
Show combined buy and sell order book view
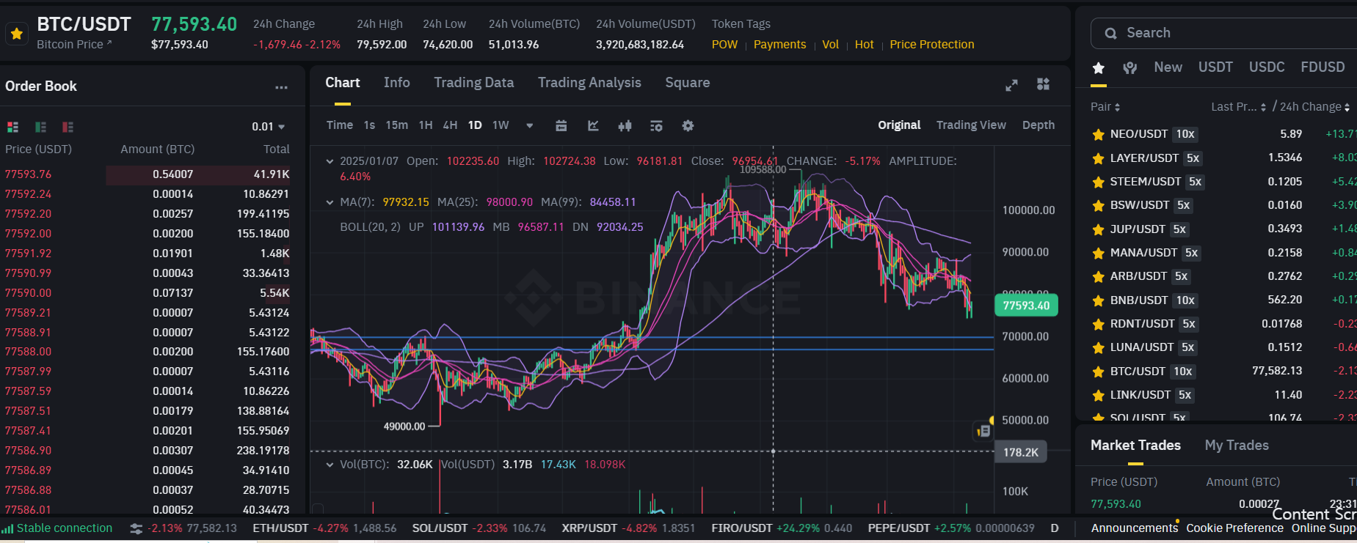click(x=12, y=127)
